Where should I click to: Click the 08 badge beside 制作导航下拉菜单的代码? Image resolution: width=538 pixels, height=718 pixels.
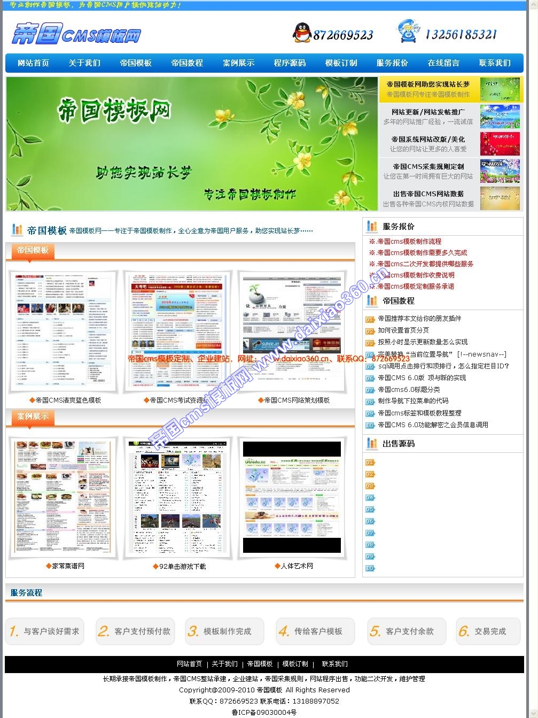pos(370,402)
